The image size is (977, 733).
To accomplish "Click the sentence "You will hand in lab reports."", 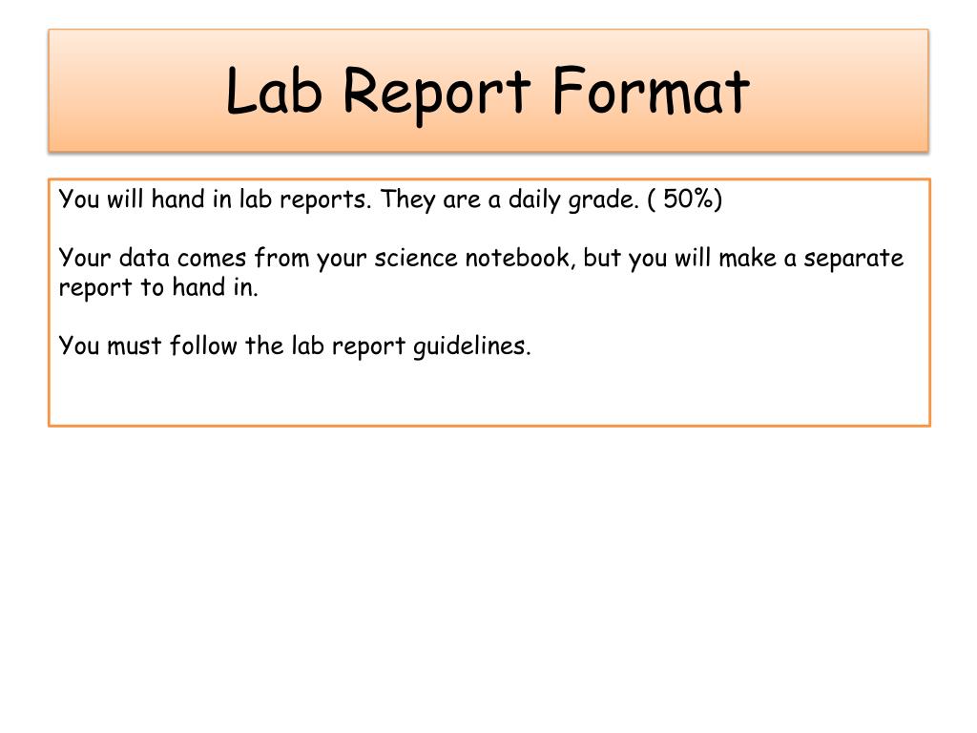I will pyautogui.click(x=215, y=200).
